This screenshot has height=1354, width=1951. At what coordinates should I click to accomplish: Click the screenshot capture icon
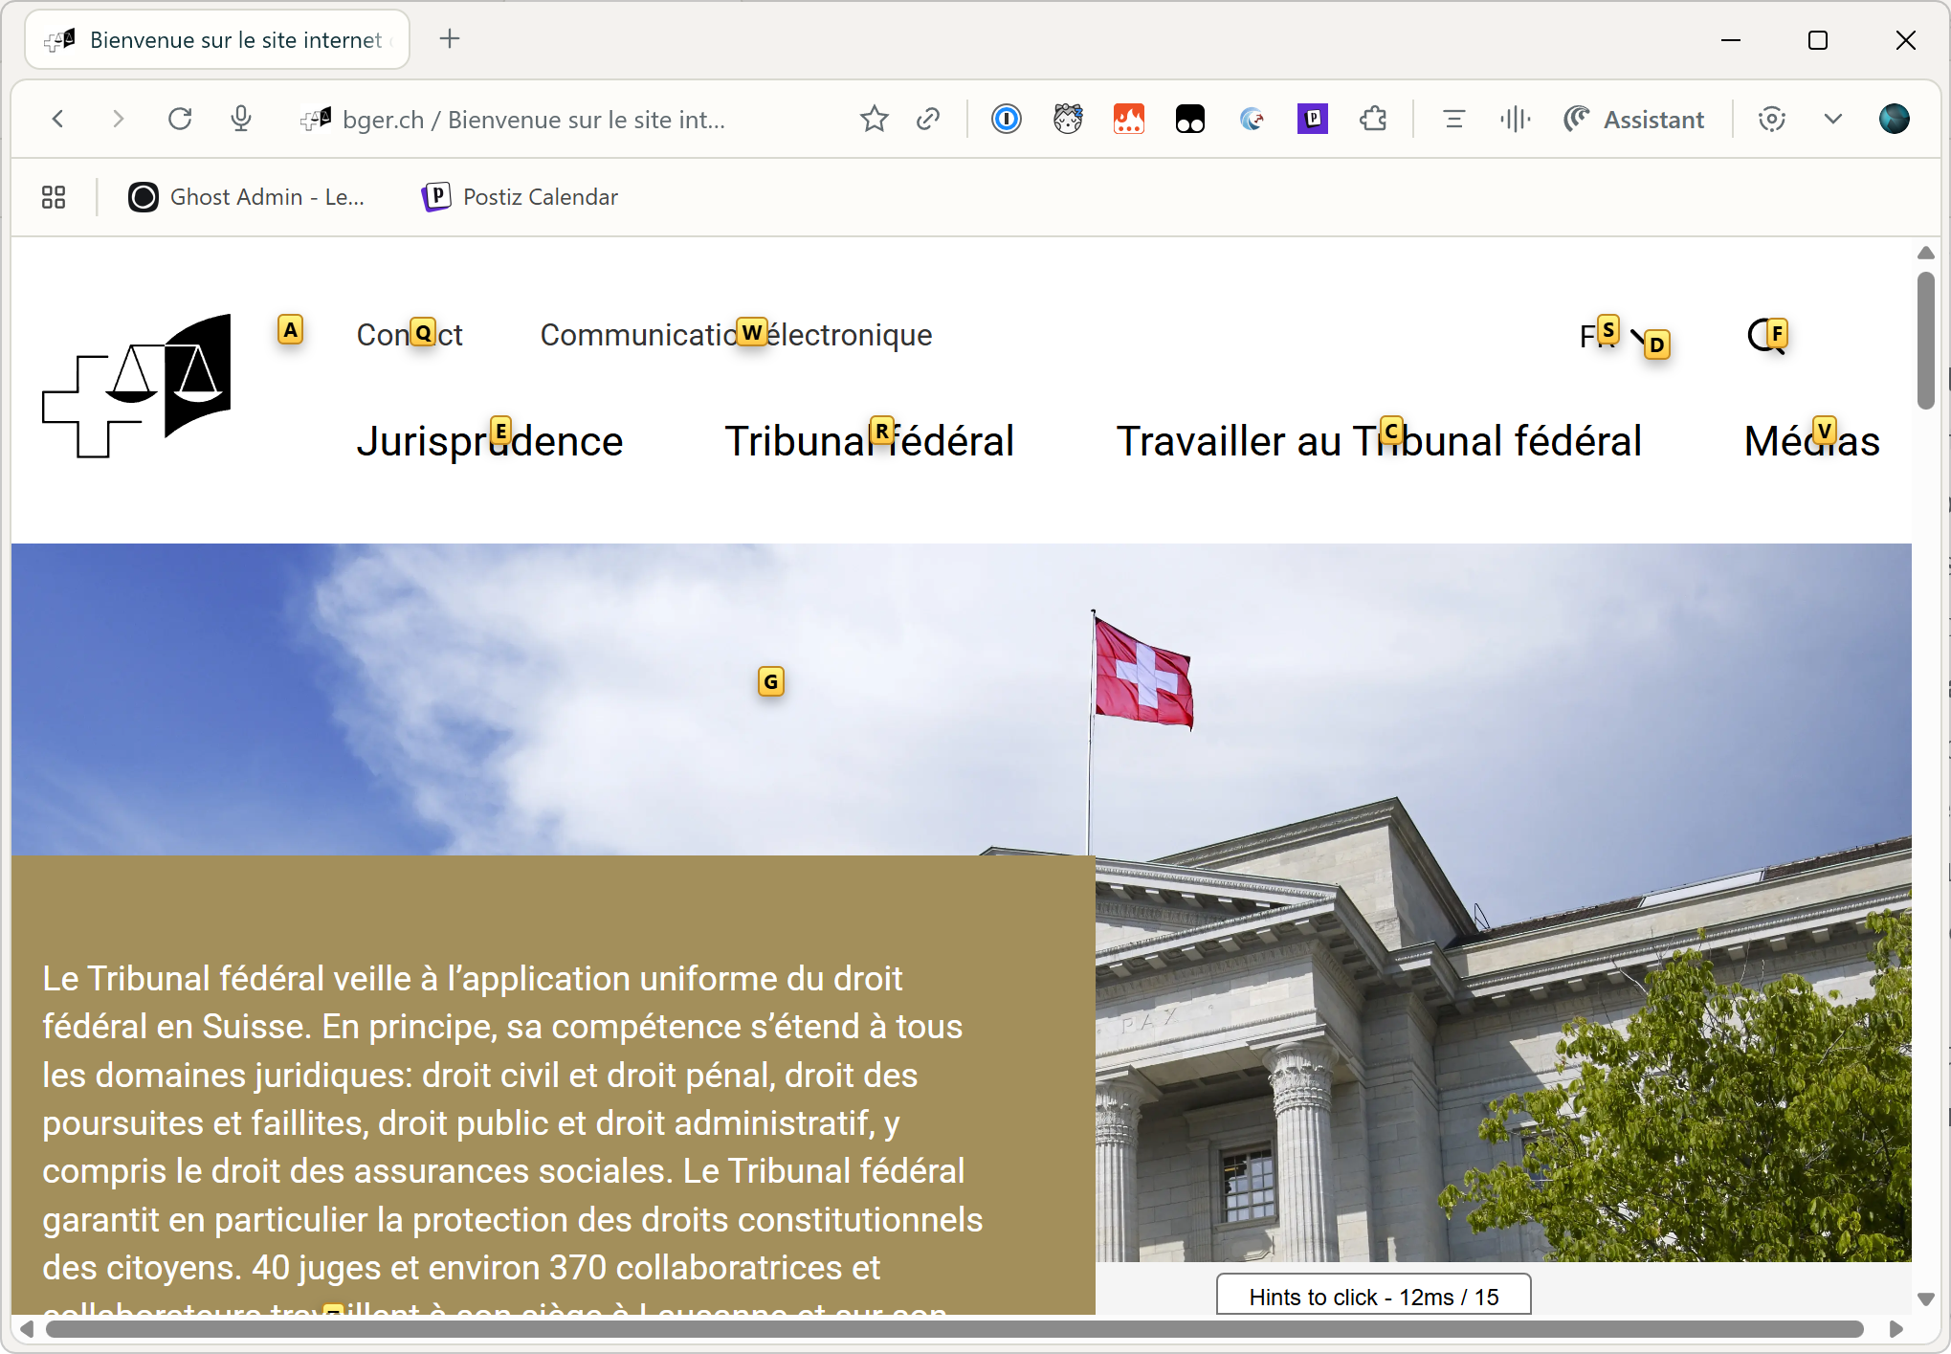pos(1771,119)
